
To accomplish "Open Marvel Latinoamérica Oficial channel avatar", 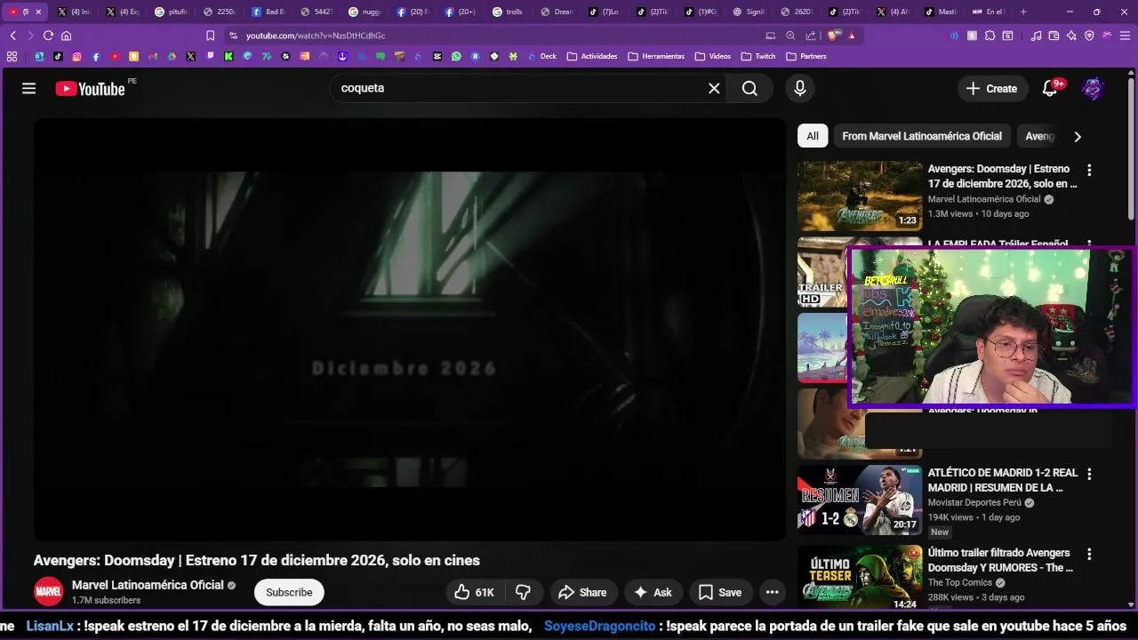I will point(49,591).
